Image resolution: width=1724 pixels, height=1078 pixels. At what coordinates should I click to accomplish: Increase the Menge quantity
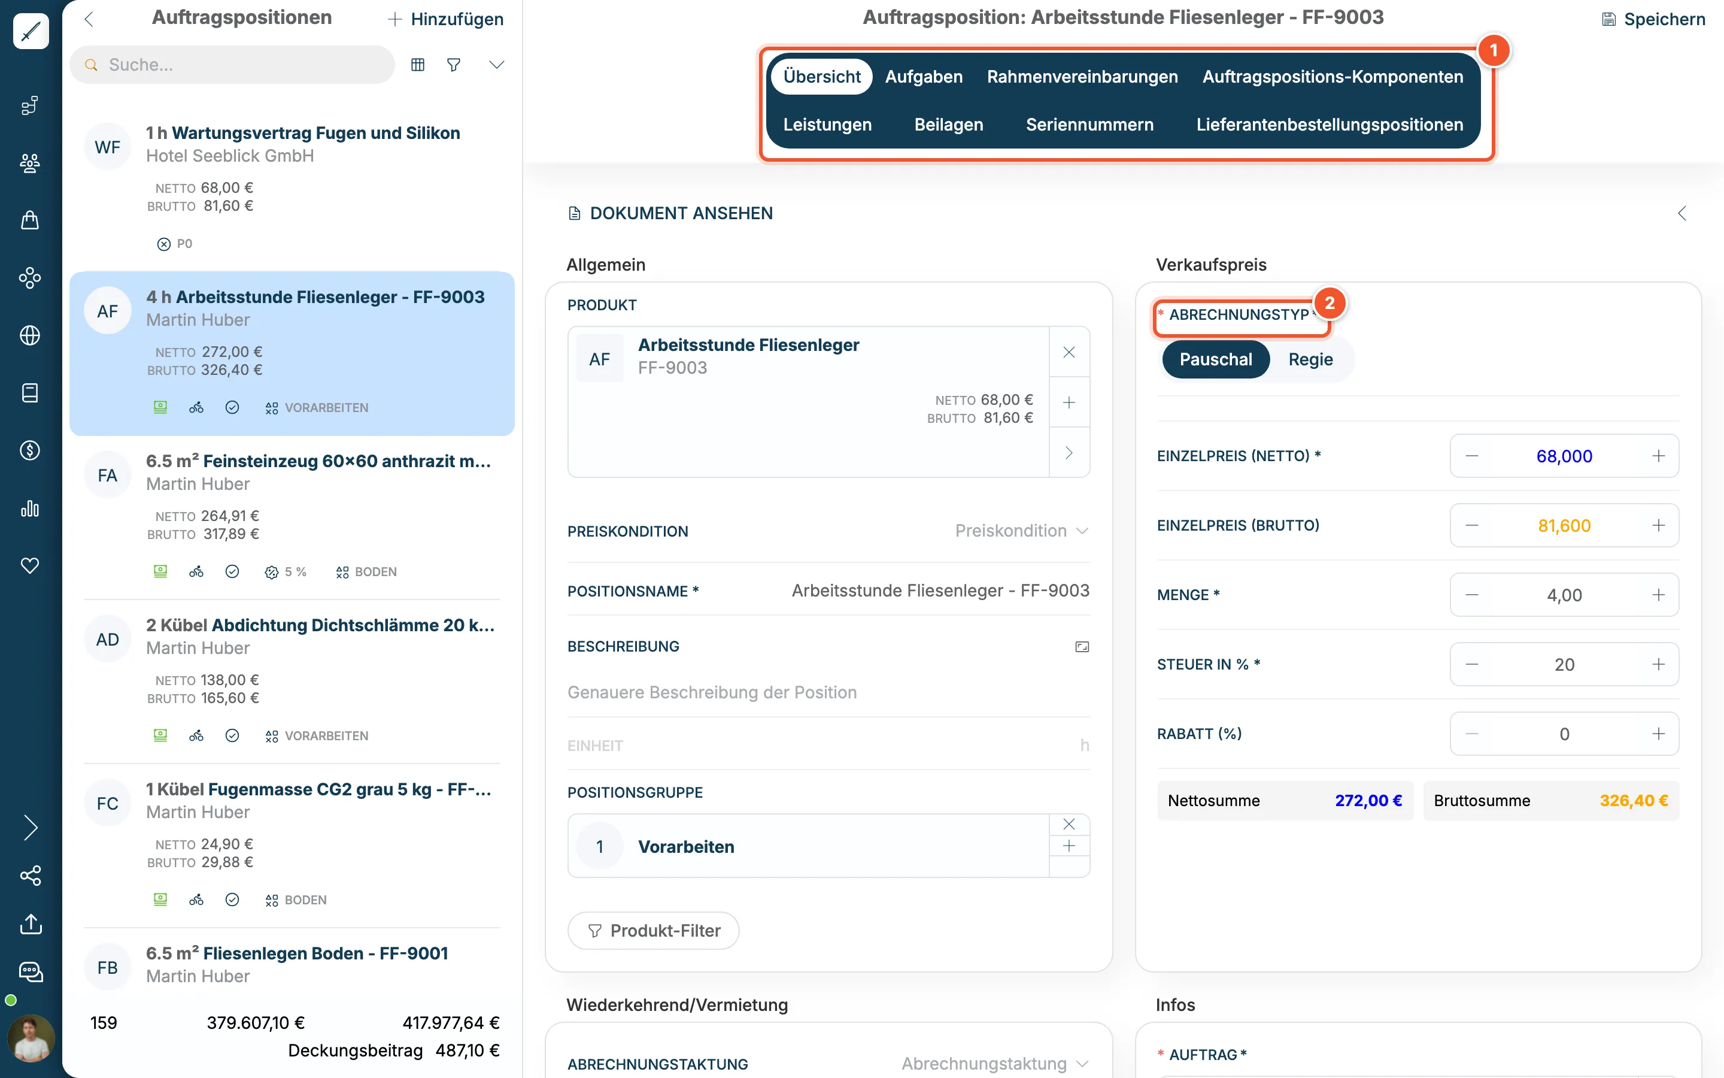[x=1659, y=595]
